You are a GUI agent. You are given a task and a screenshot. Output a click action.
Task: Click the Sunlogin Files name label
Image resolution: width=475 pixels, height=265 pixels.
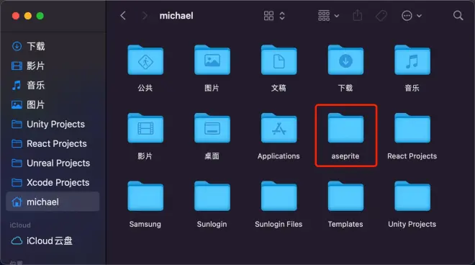279,224
